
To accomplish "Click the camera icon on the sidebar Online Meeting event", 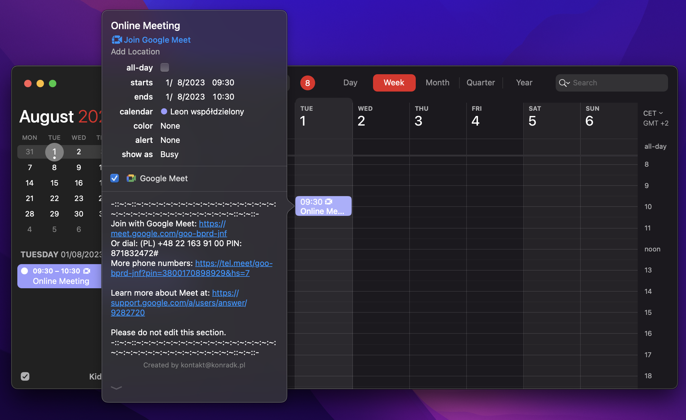I will [87, 271].
